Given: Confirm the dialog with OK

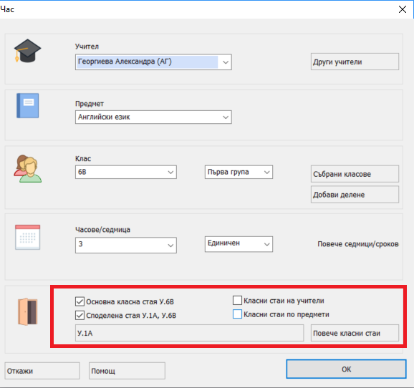Looking at the screenshot, I should click(x=347, y=369).
